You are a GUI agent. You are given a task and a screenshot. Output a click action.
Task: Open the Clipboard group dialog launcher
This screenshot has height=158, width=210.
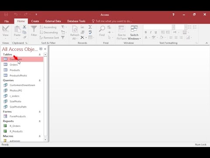point(26,43)
